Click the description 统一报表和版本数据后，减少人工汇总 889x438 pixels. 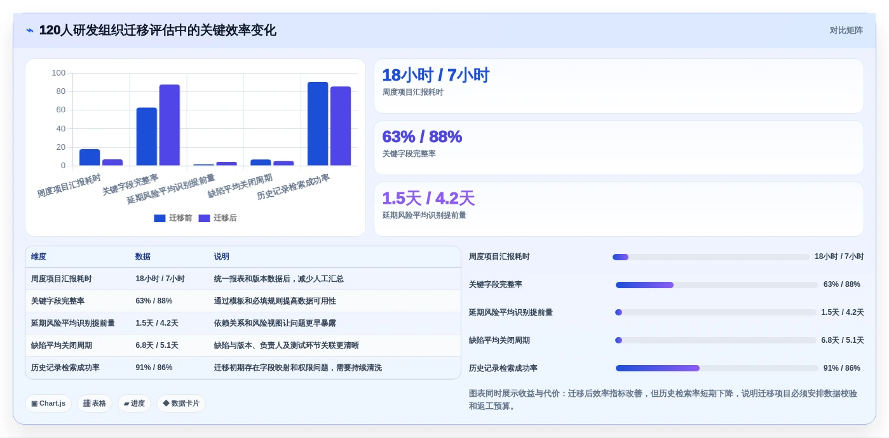[x=279, y=279]
